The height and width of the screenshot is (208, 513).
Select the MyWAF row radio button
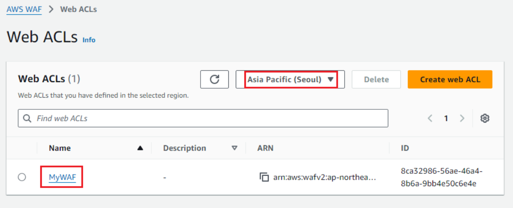pos(22,177)
